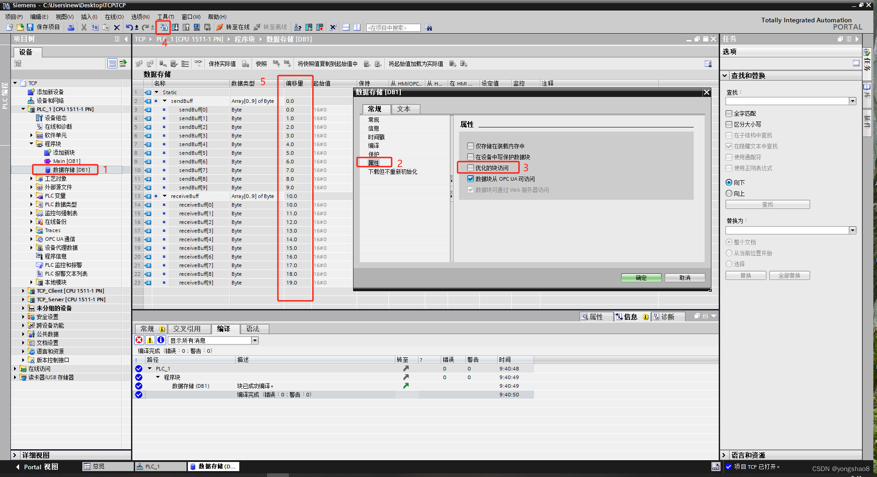Enable the 'Match case' (区分大小写) checkbox
Screen dimensions: 877x477
[729, 124]
